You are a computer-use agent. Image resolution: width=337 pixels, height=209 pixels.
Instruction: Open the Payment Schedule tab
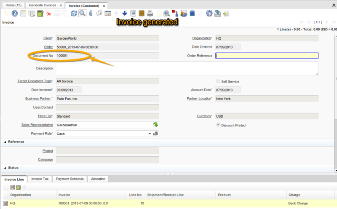[70, 179]
